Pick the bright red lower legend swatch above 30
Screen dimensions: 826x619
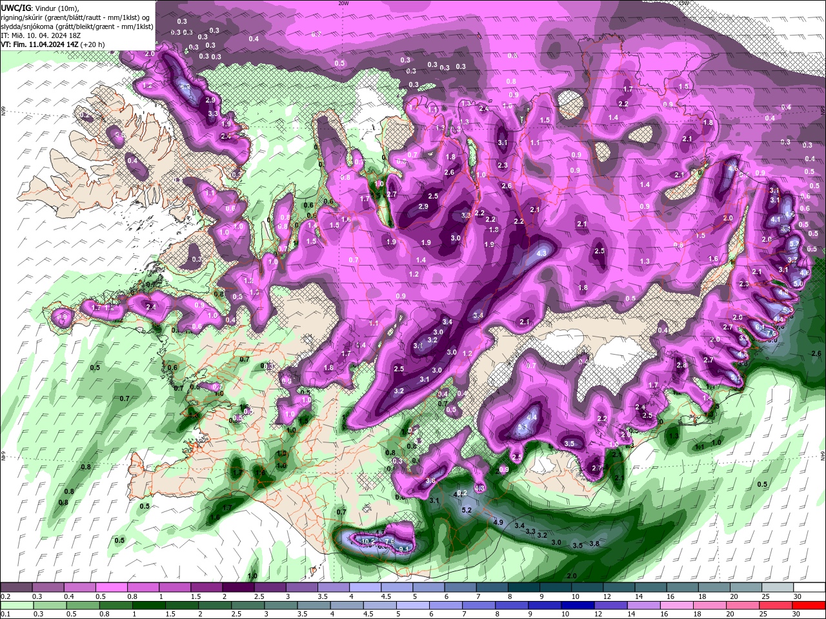pos(809,605)
